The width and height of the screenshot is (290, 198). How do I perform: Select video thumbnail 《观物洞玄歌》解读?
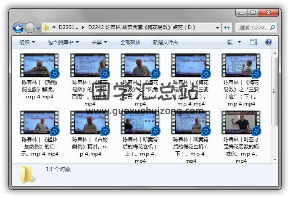40,65
